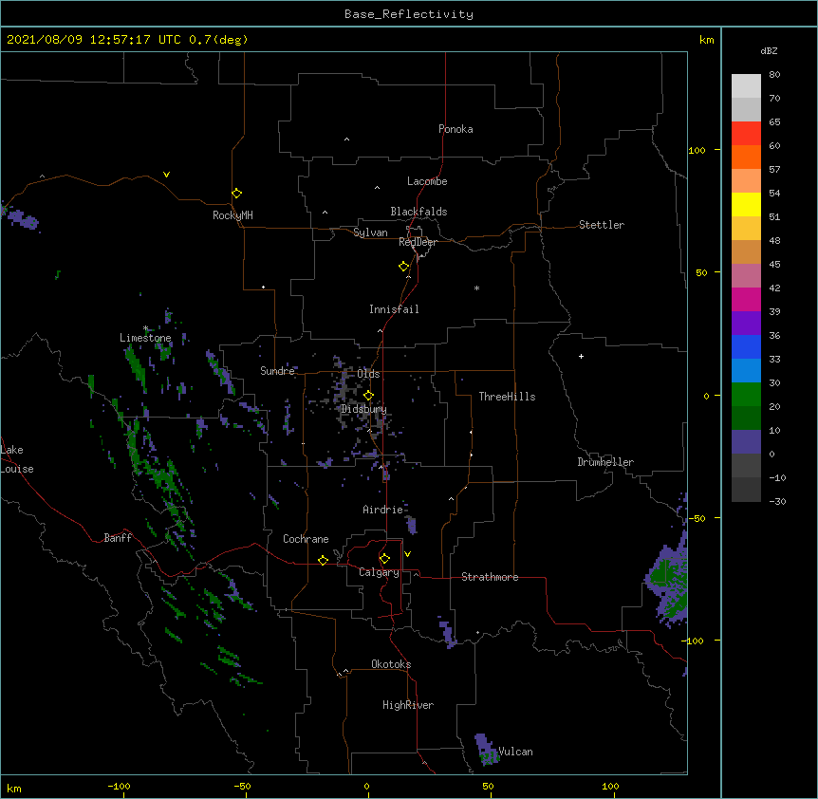The width and height of the screenshot is (818, 799).
Task: Click the Cochrane town label
Action: [x=306, y=539]
